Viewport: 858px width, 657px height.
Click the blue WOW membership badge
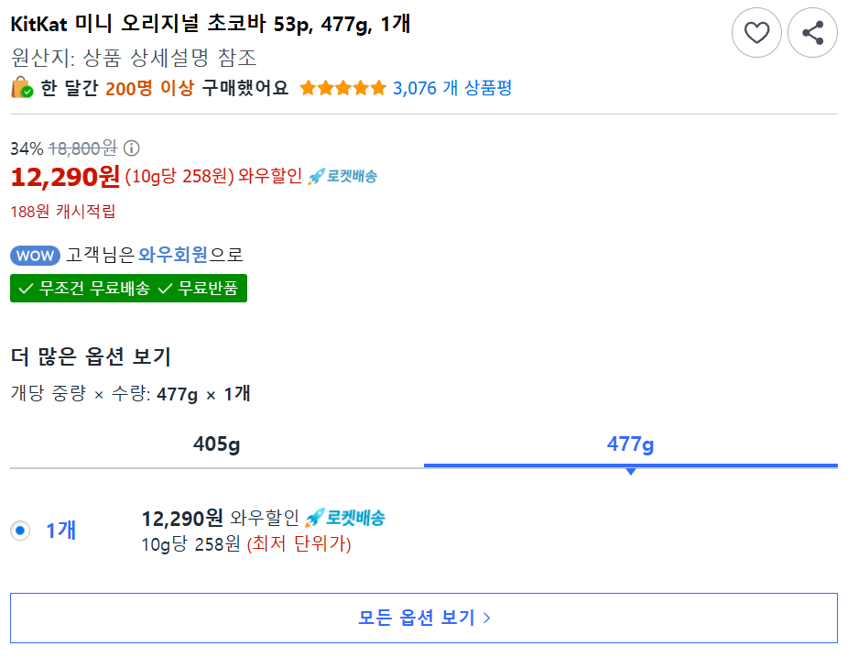[x=35, y=255]
